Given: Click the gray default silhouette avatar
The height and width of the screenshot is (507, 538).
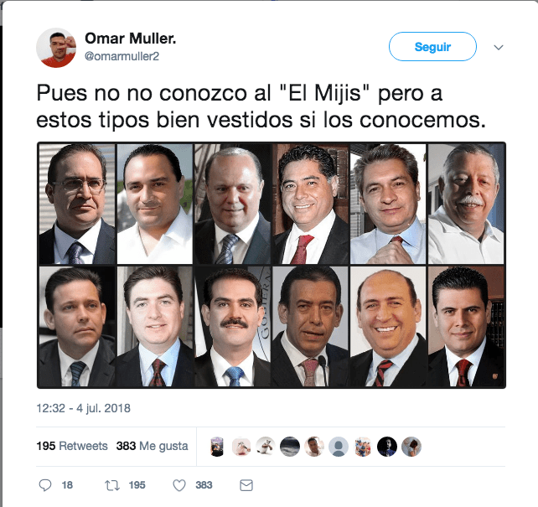Looking at the screenshot, I should 339,447.
